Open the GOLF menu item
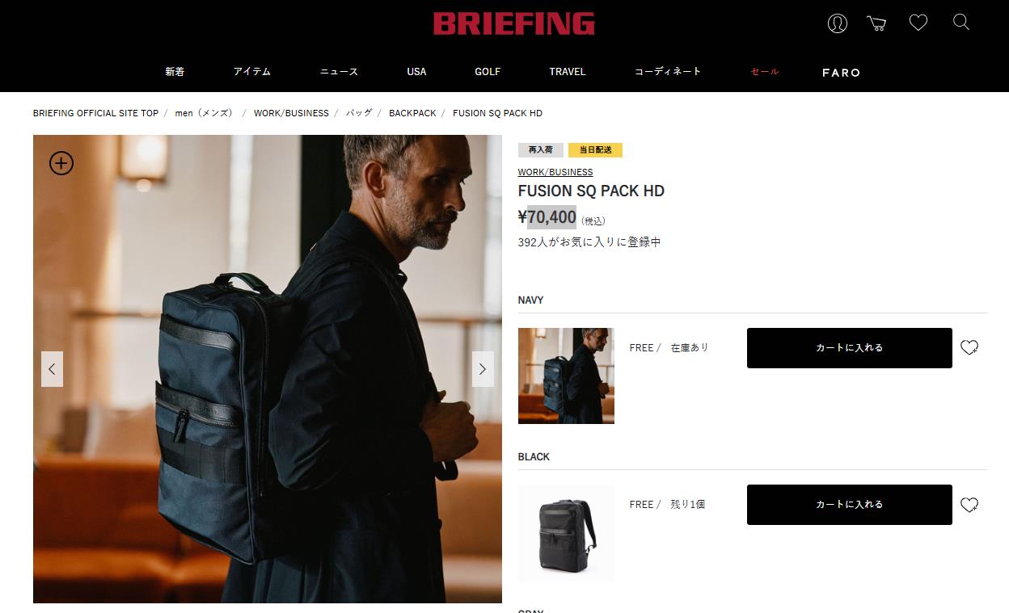 point(488,72)
